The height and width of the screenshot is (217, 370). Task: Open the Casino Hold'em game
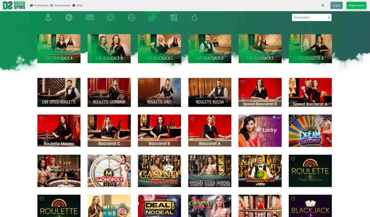pos(159,171)
